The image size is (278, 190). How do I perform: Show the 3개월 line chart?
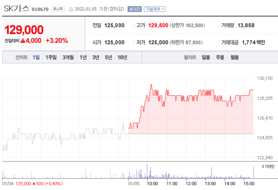click(68, 57)
